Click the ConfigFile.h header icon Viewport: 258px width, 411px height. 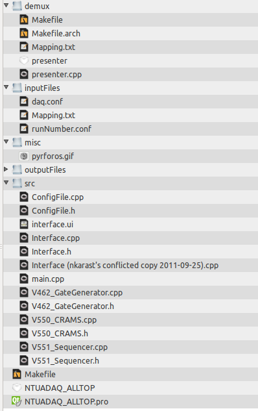[24, 210]
